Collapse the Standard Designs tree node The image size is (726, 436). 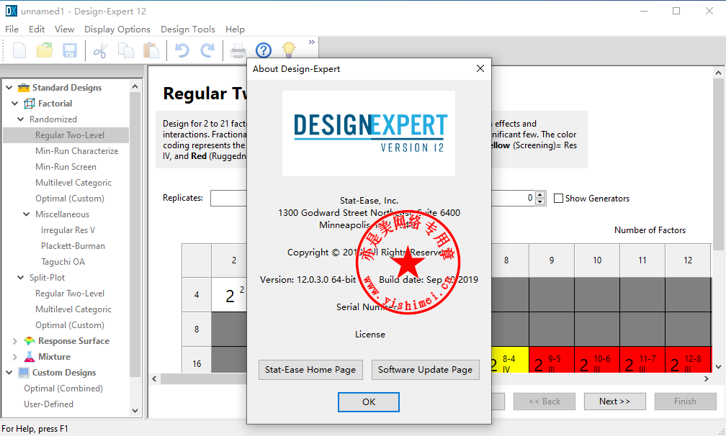click(9, 88)
